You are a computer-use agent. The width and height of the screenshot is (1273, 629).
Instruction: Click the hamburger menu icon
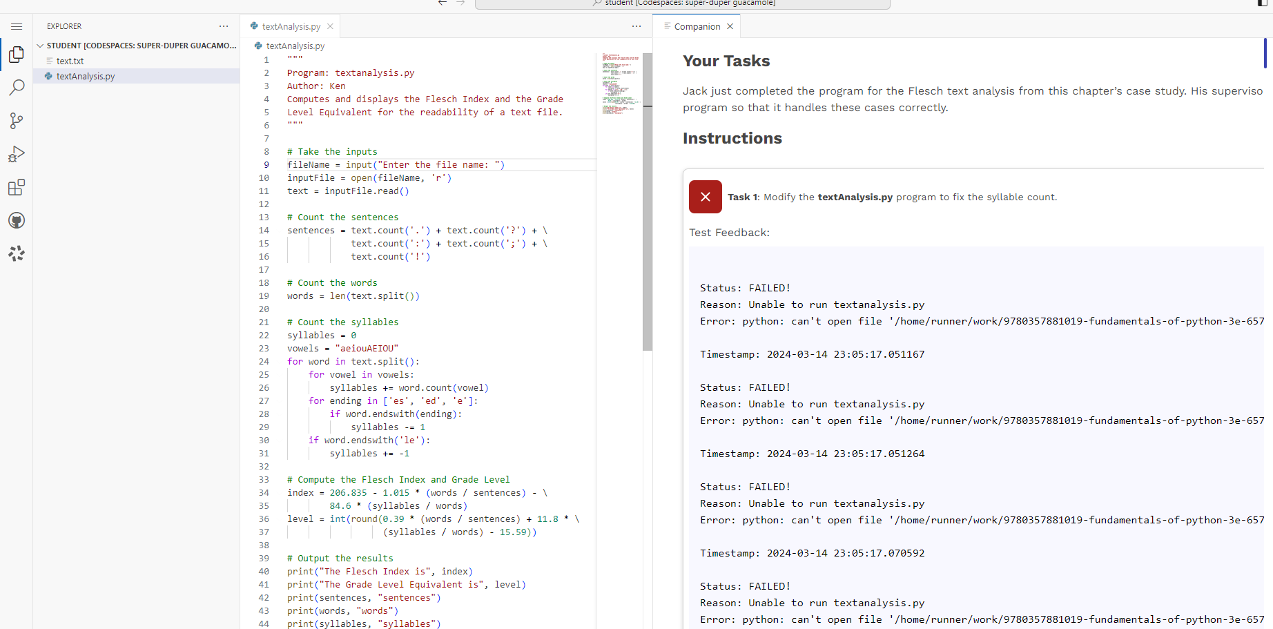click(17, 26)
